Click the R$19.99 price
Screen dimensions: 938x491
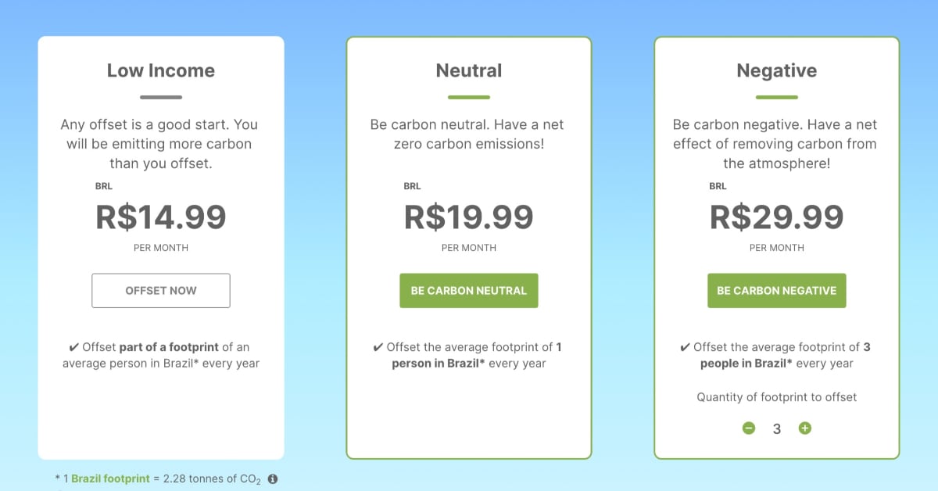469,217
